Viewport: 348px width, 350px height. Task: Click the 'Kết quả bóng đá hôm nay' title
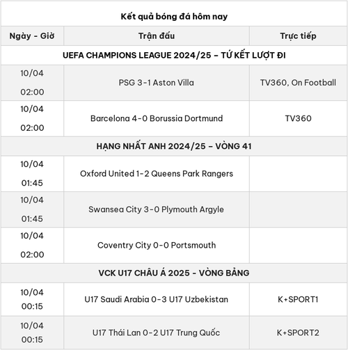[174, 17]
